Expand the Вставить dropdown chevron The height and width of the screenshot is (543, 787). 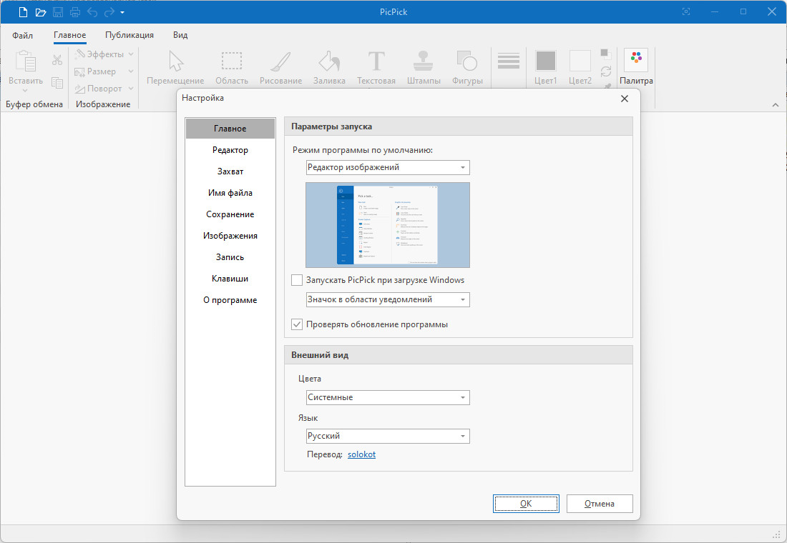click(25, 90)
